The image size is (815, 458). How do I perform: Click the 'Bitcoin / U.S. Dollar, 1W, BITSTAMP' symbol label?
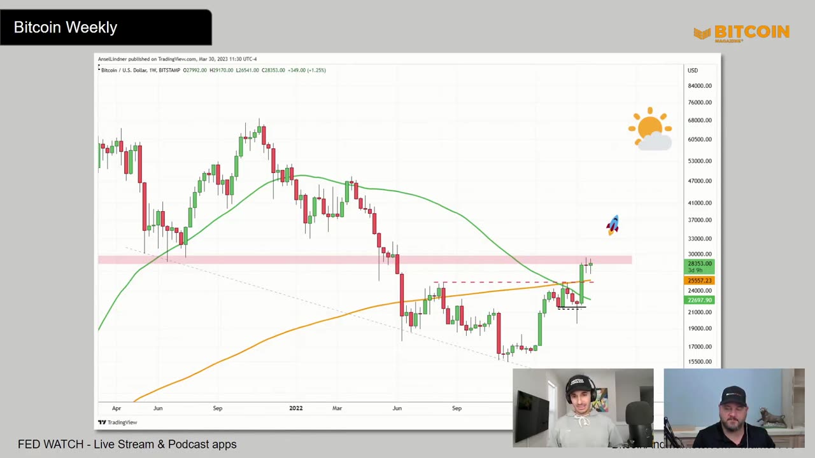(140, 70)
